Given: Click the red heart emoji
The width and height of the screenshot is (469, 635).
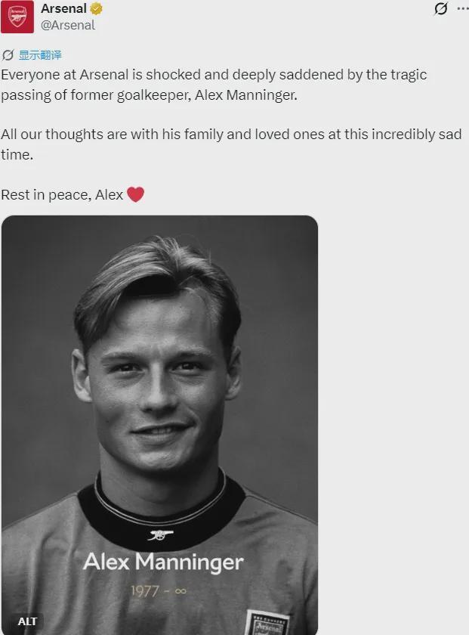Looking at the screenshot, I should pos(135,194).
